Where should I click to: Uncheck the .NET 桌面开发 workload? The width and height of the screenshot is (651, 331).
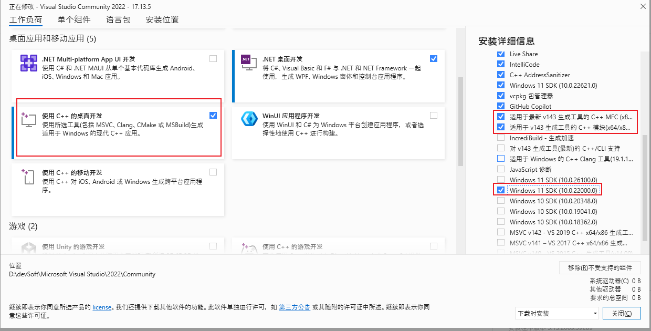click(x=434, y=59)
